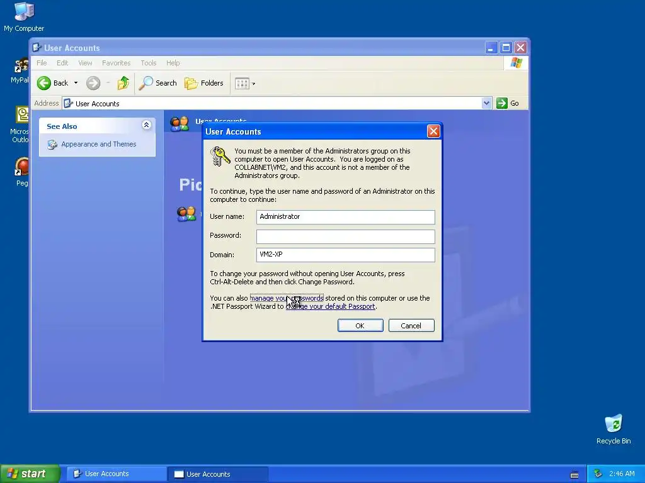This screenshot has width=645, height=483.
Task: Click the Go button next to address
Action: 508,103
